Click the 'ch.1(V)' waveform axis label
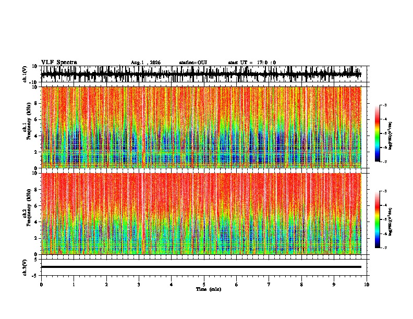Screen dimensions: 413x319 [x=25, y=74]
